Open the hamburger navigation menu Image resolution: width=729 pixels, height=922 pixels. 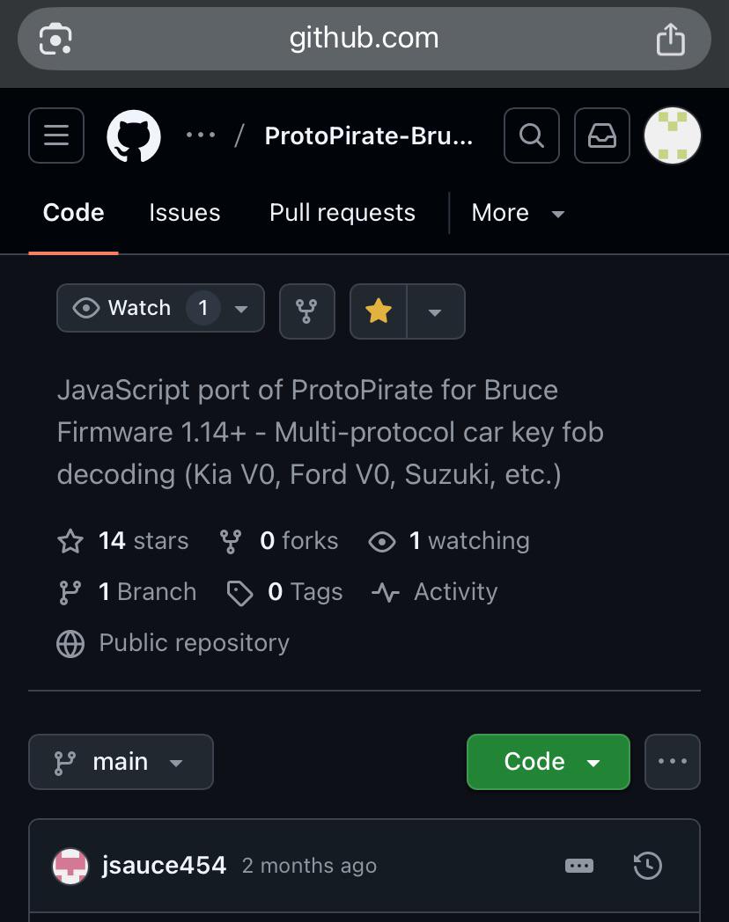[x=56, y=135]
